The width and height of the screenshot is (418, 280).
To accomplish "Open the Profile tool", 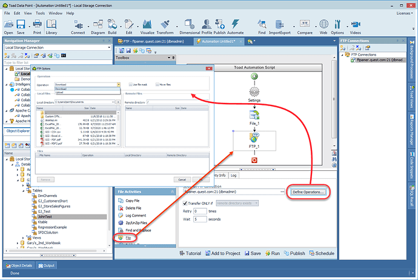I will pos(207,27).
